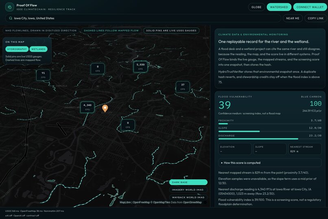
Task: Toggle the Wetlands map layer
Action: (x=39, y=49)
